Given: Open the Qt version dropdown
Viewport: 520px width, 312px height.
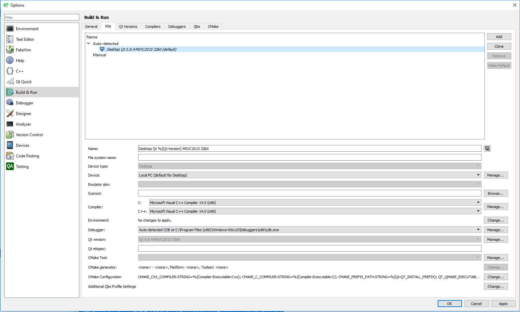Looking at the screenshot, I should click(x=310, y=239).
